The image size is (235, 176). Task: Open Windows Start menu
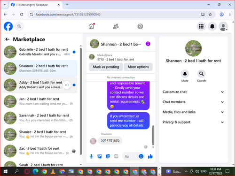click(6, 172)
